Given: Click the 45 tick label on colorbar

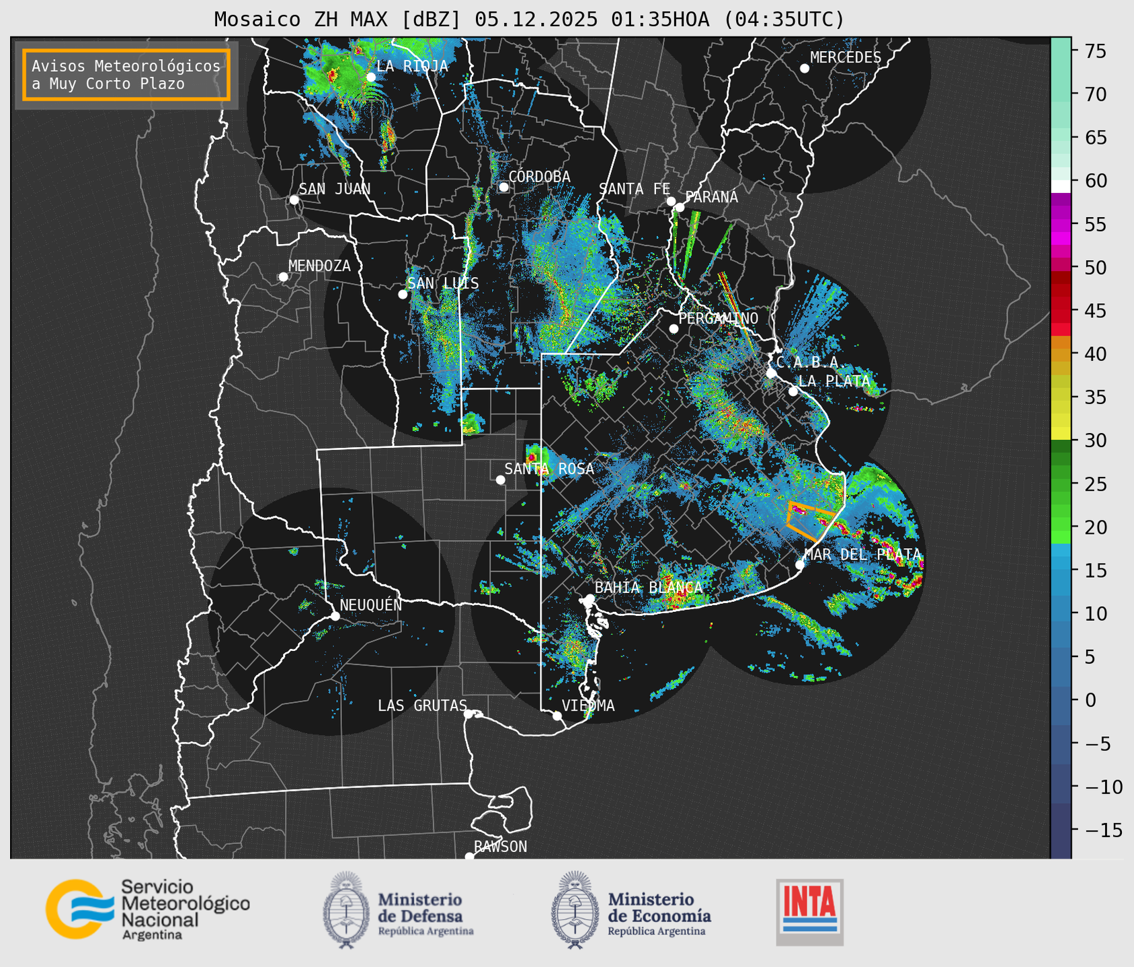Looking at the screenshot, I should click(1095, 311).
